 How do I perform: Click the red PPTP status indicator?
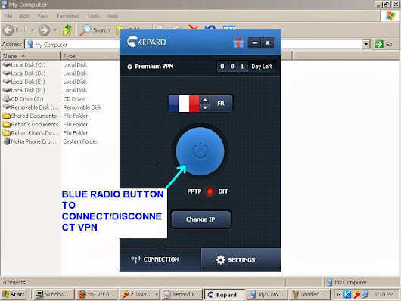pyautogui.click(x=210, y=191)
